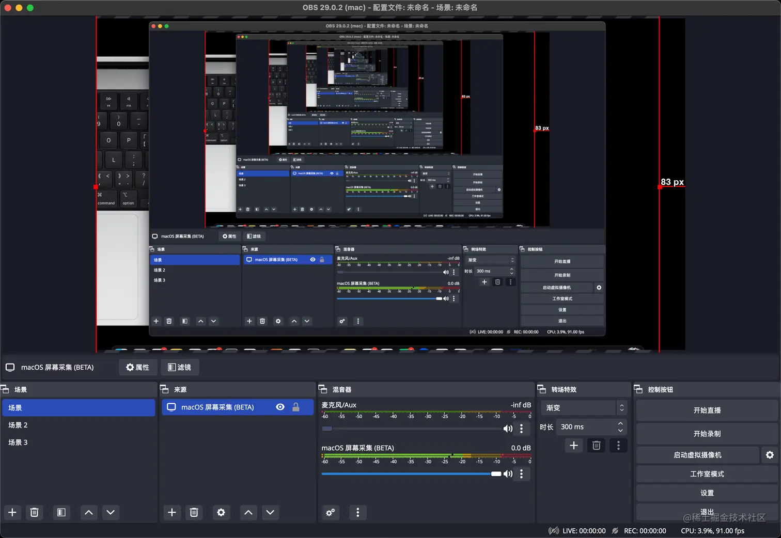Open macOS 屏幕采集 track options menu

click(521, 473)
